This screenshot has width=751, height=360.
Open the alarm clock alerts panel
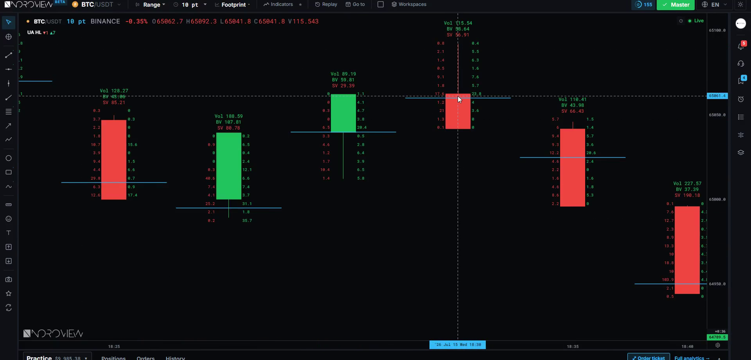[741, 99]
